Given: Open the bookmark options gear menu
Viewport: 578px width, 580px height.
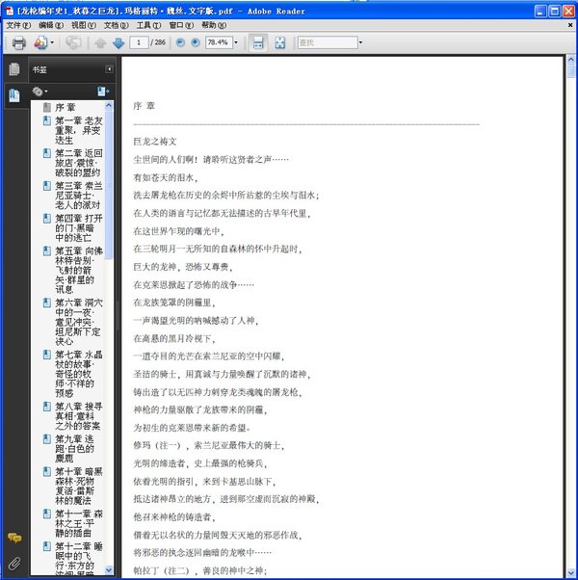Looking at the screenshot, I should (x=39, y=91).
